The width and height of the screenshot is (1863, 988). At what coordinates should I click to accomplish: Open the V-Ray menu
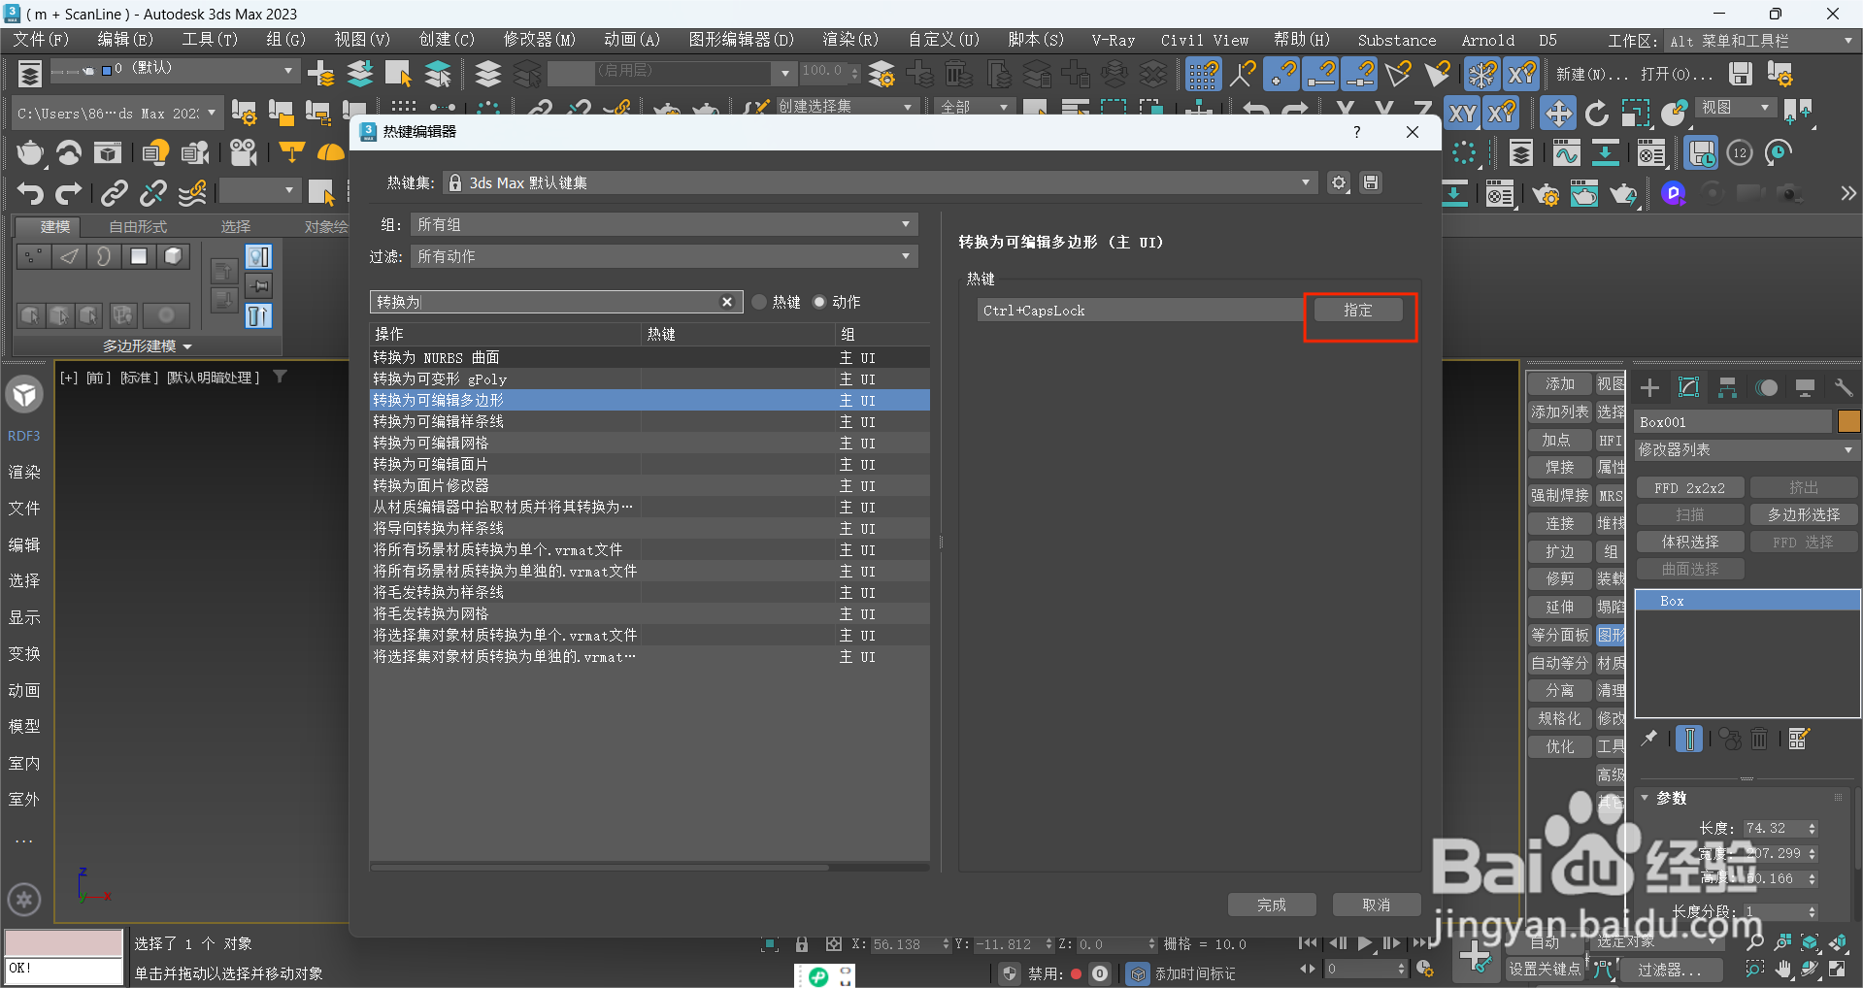(1112, 41)
